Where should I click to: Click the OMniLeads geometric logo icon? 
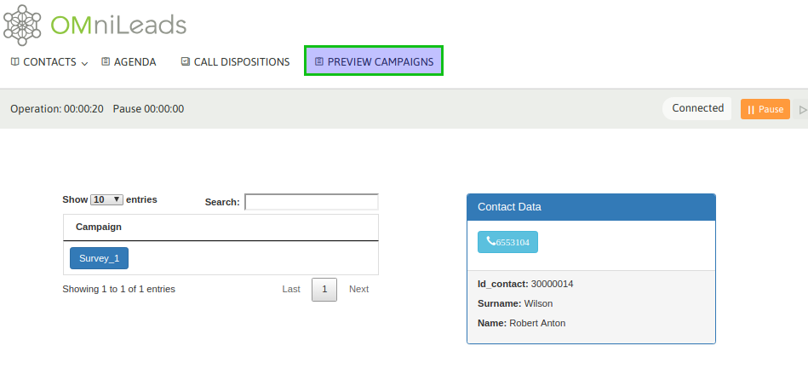25,25
